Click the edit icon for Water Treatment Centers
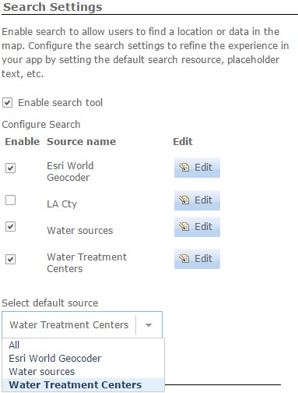The height and width of the screenshot is (393, 298). tap(184, 259)
